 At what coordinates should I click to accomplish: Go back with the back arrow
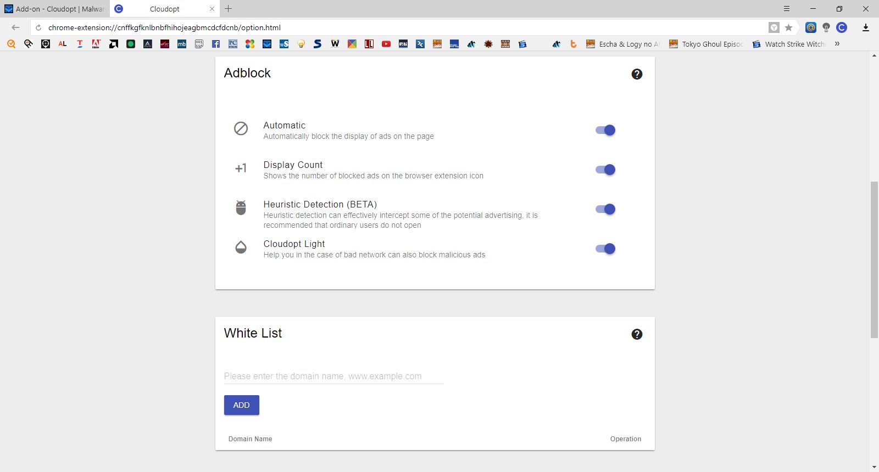(15, 27)
